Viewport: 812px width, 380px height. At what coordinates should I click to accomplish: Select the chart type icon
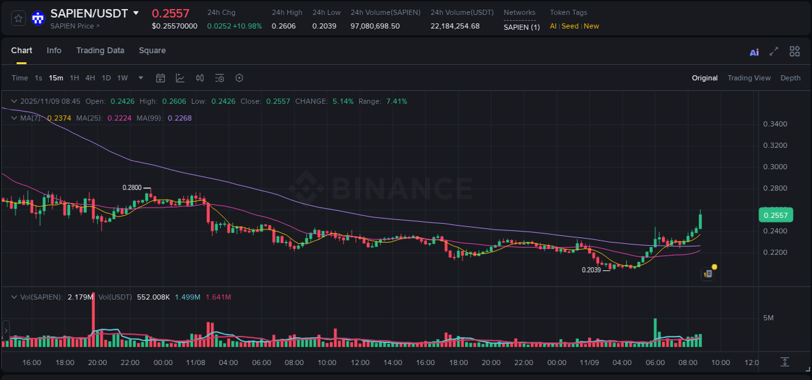click(x=180, y=77)
